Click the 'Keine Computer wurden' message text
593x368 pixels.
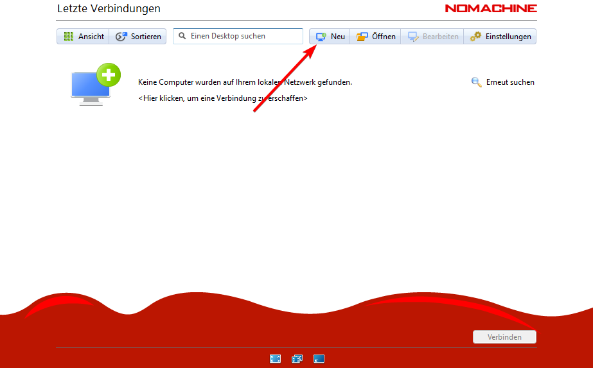245,82
